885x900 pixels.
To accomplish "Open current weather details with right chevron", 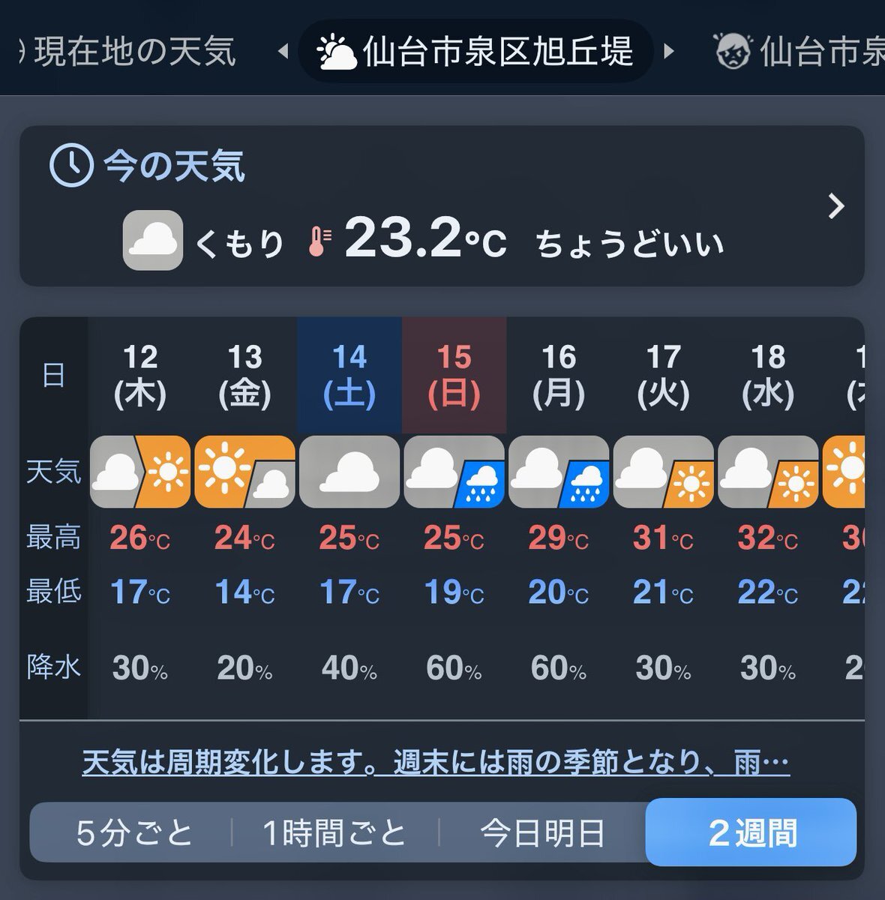I will (x=836, y=206).
